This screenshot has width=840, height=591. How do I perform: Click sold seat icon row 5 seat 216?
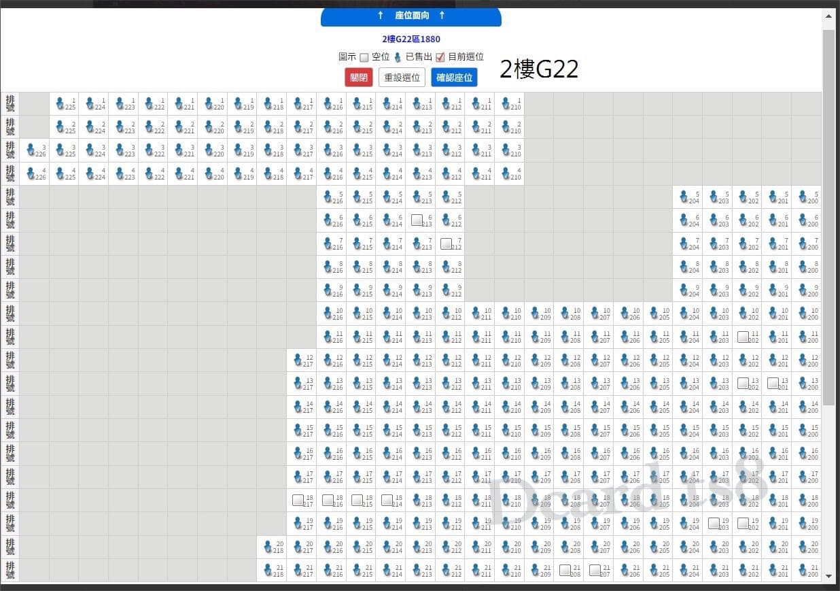pos(328,197)
